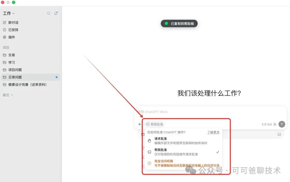Focus the 使用 ChatGPT Work input field
Image resolution: width=290 pixels, height=182 pixels.
click(211, 112)
